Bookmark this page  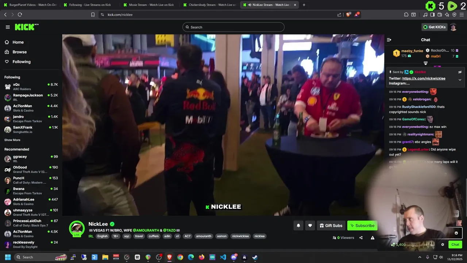pos(93,15)
